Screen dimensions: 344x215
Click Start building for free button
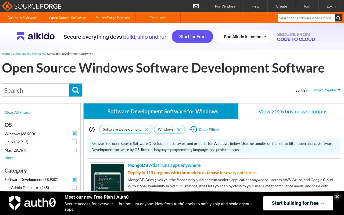[298, 203]
